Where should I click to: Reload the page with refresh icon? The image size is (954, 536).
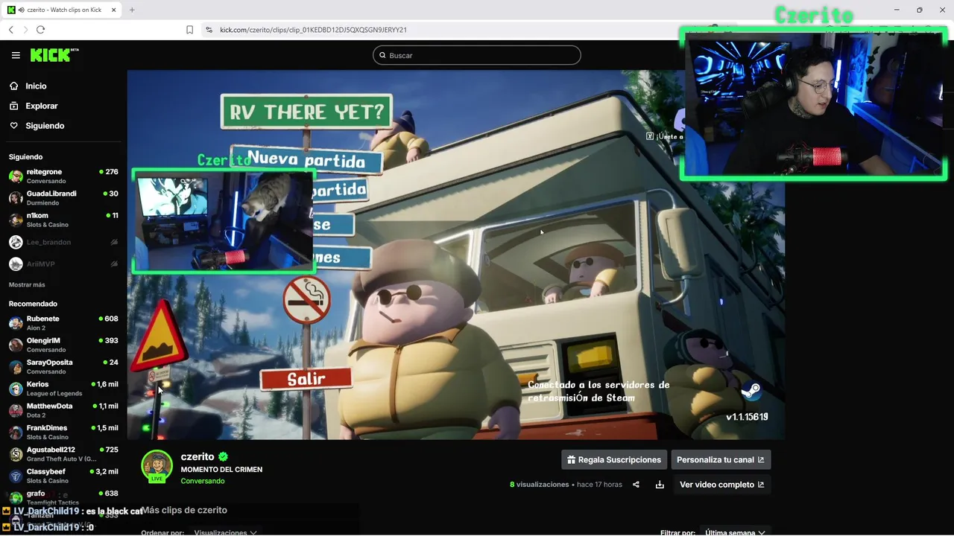(x=40, y=30)
